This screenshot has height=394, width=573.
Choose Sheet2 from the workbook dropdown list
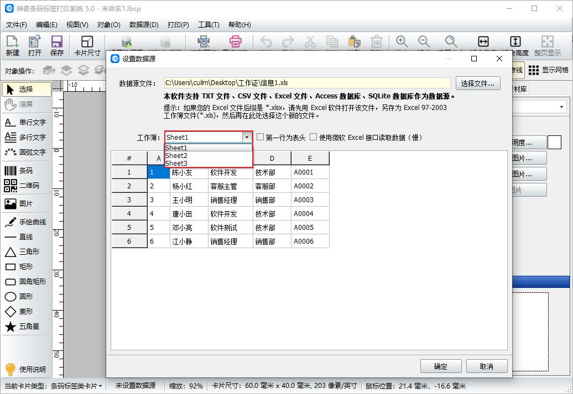coord(177,156)
